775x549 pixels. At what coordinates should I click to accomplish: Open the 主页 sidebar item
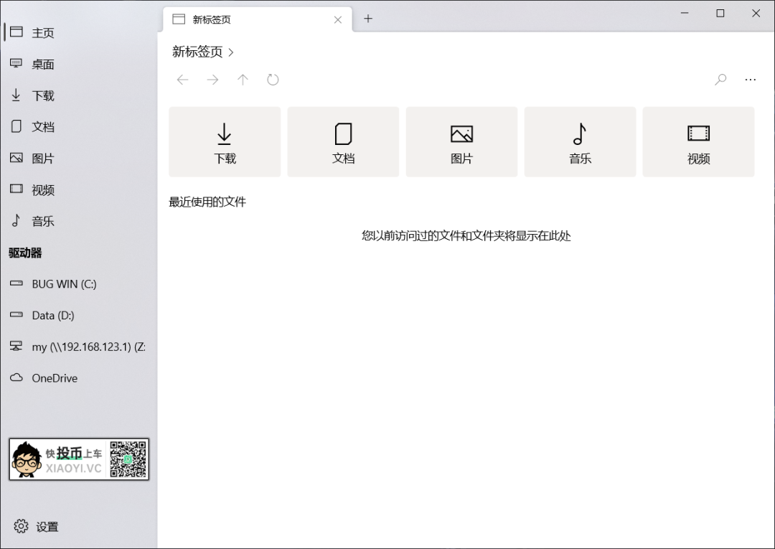79,32
